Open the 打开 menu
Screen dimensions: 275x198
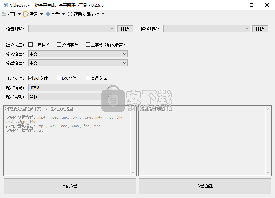[x=12, y=14]
